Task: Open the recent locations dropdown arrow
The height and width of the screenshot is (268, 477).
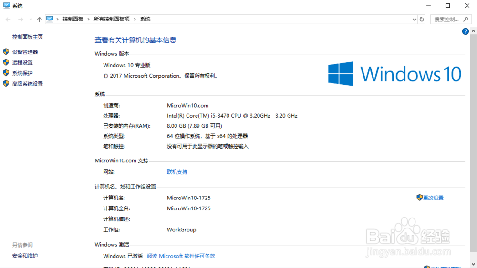Action: click(31, 20)
